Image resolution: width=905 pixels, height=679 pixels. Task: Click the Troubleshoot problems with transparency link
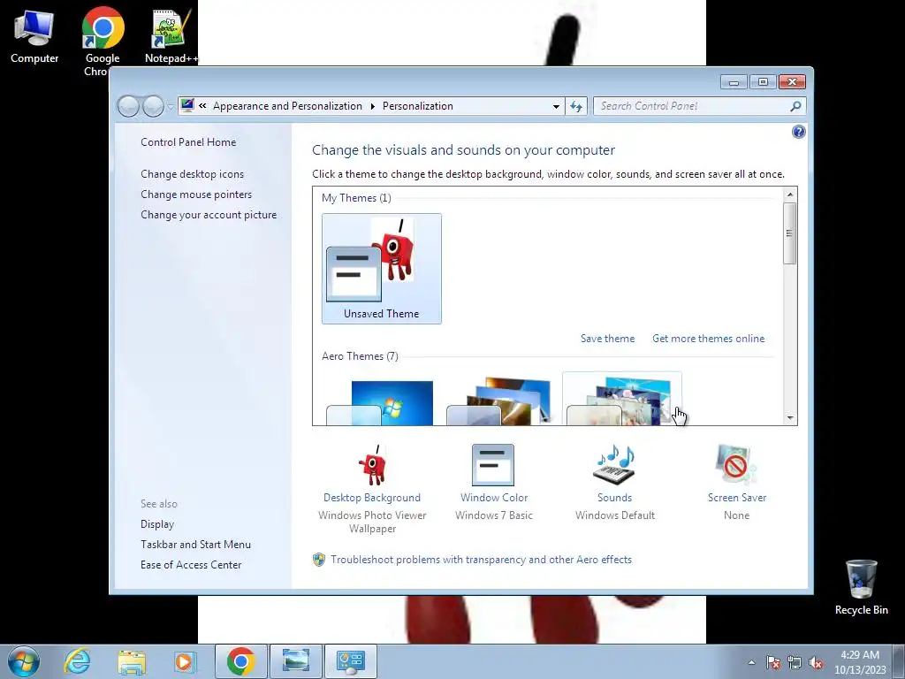click(481, 560)
